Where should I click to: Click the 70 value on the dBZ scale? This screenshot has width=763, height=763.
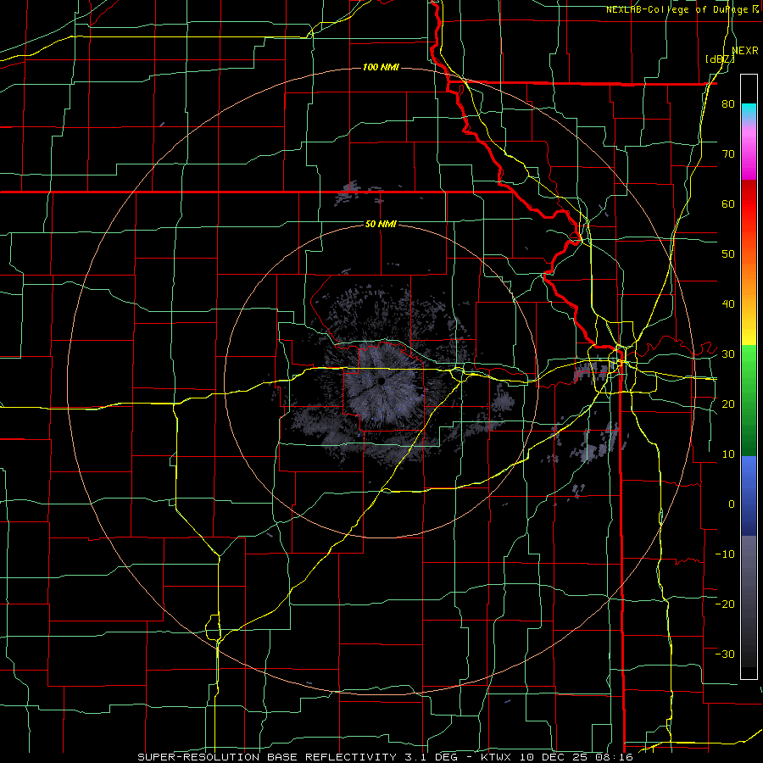(728, 153)
